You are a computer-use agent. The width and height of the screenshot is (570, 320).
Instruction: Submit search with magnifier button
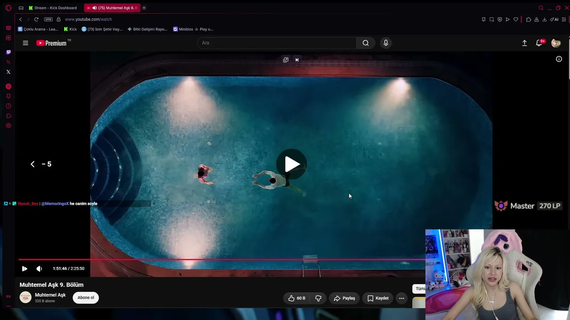point(366,43)
